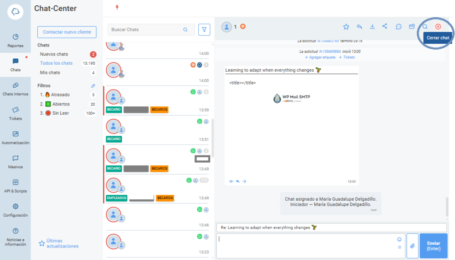The width and height of the screenshot is (455, 260).
Task: Toggle message read preview with the eye icon
Action: (231, 181)
